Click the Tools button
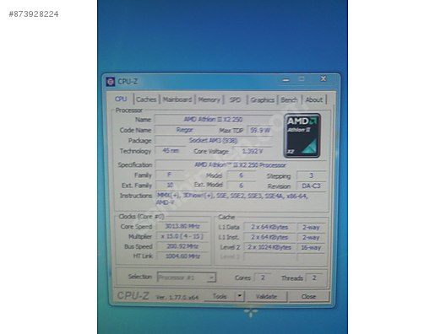The image size is (446, 334). pyautogui.click(x=220, y=296)
